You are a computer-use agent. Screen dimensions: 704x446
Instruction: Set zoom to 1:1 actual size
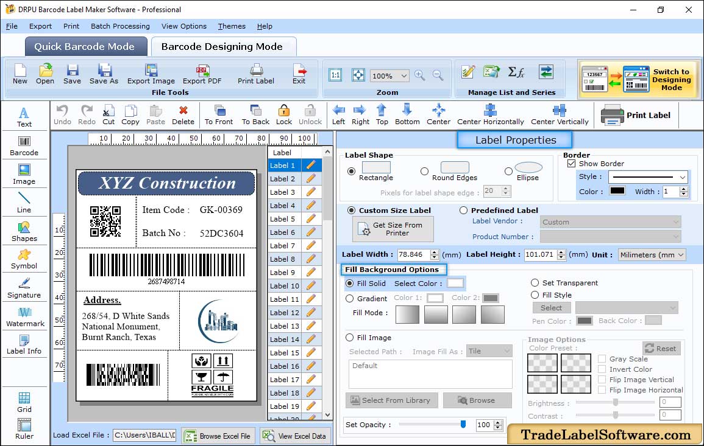click(x=335, y=75)
